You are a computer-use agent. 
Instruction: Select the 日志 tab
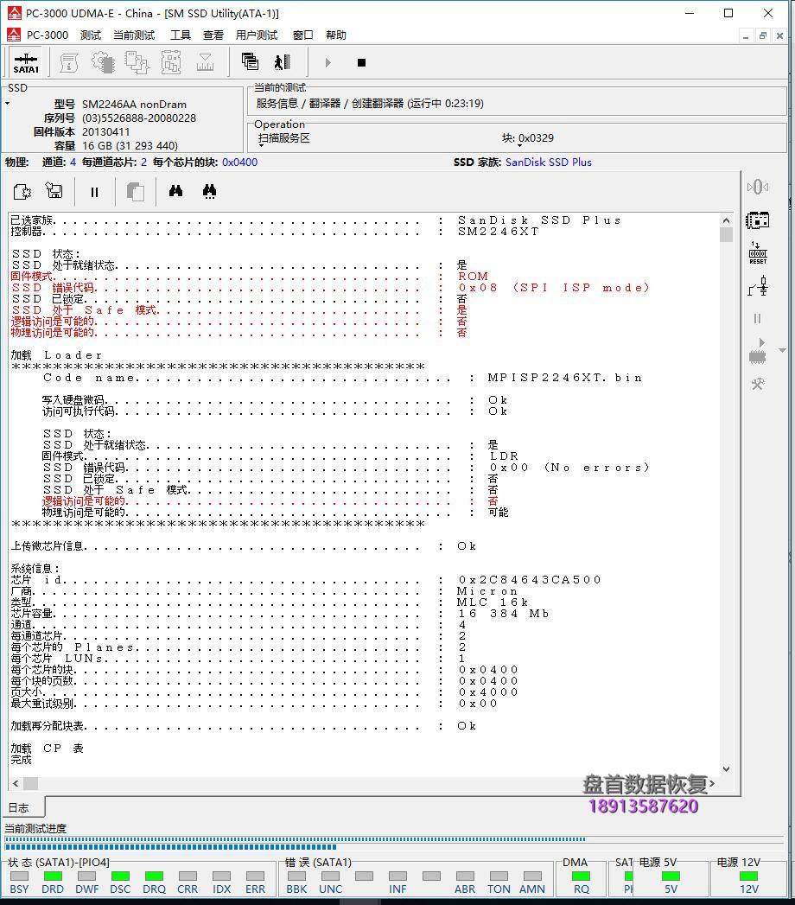[x=19, y=808]
